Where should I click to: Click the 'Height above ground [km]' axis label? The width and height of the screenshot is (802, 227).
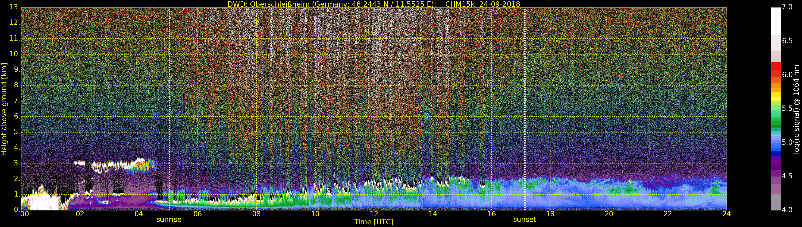[4, 109]
